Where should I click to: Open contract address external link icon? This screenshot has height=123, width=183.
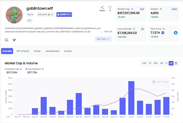point(52,15)
